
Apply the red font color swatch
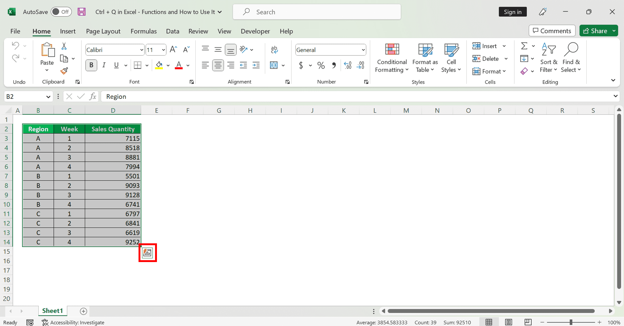(178, 65)
